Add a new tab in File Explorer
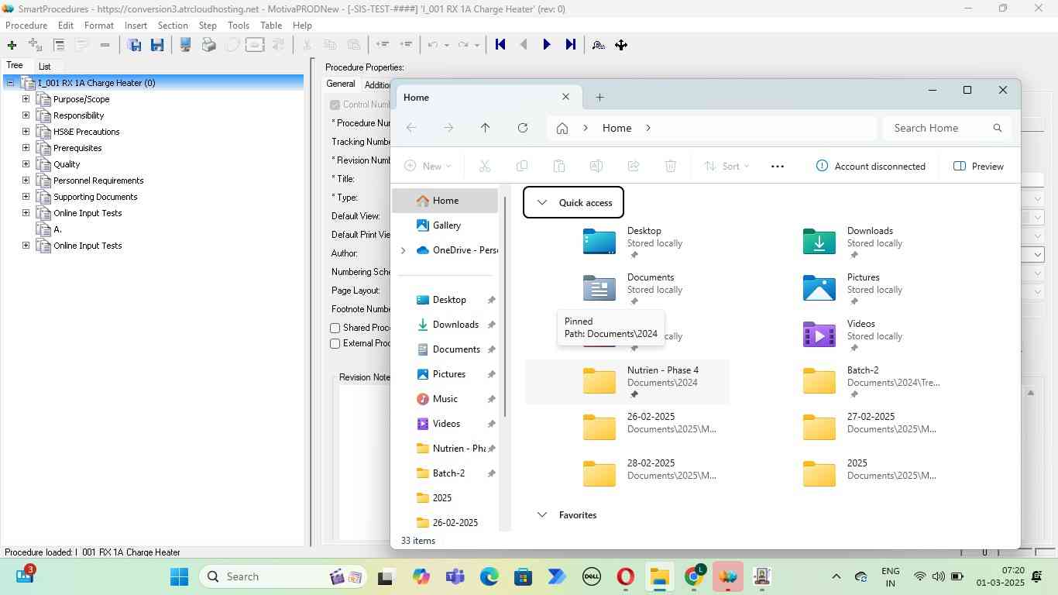This screenshot has width=1058, height=595. pyautogui.click(x=599, y=97)
